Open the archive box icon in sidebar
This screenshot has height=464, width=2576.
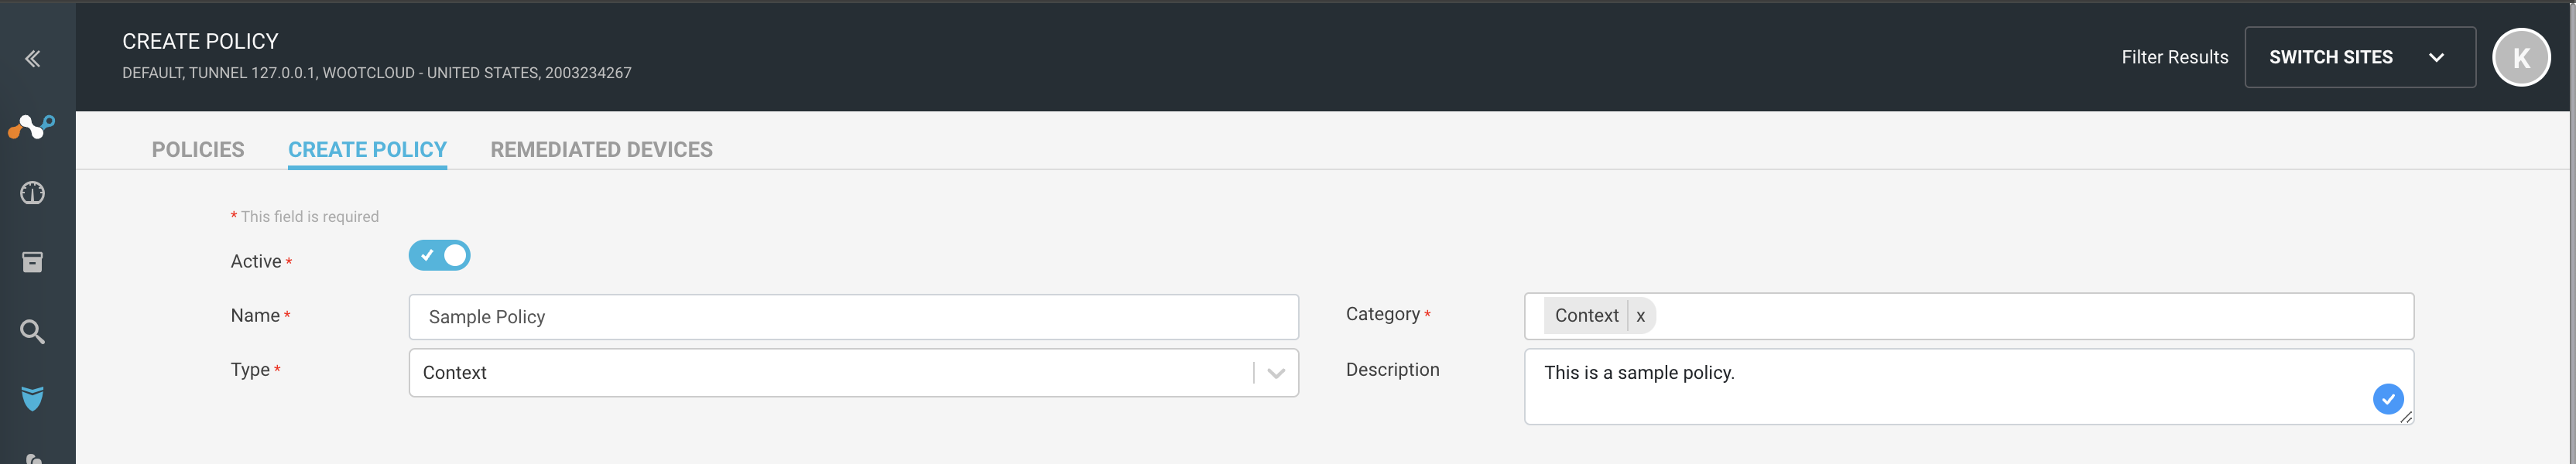pos(33,262)
